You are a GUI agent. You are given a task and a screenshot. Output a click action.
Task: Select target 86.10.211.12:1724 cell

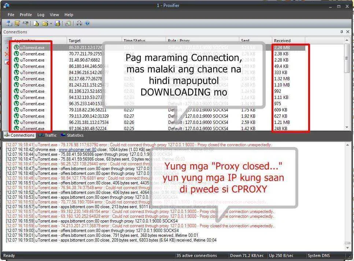[x=85, y=48]
